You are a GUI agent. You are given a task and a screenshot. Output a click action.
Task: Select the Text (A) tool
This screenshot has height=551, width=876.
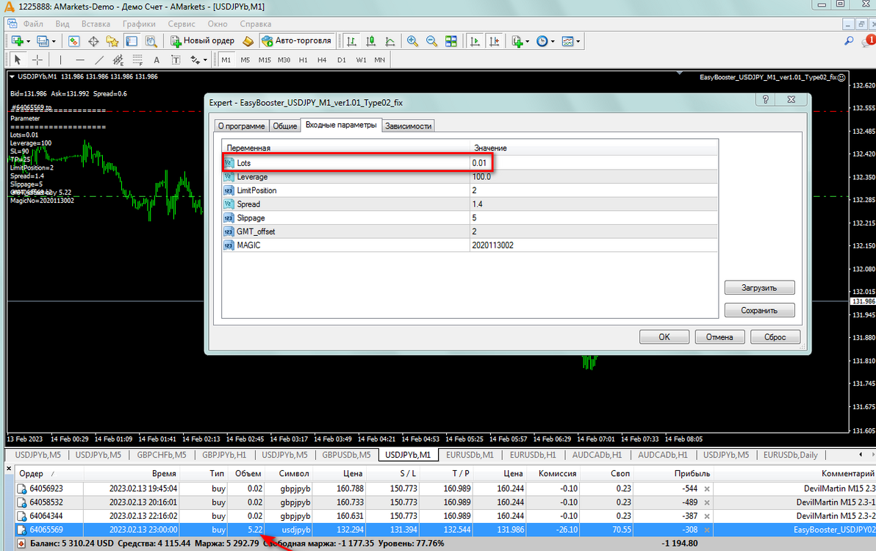pos(157,60)
